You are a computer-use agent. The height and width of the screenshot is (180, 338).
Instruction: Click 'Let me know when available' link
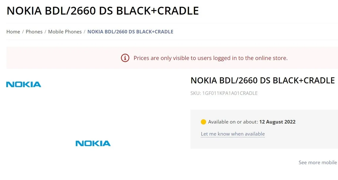[233, 134]
